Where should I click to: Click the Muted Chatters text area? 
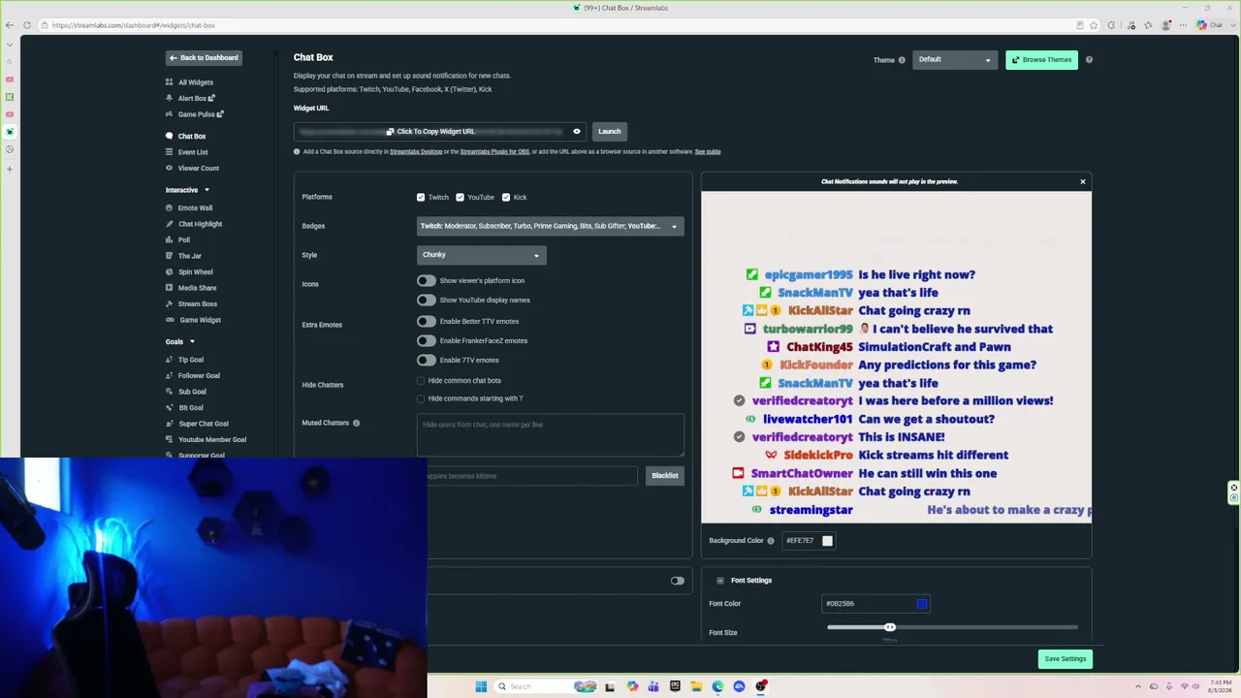(551, 435)
